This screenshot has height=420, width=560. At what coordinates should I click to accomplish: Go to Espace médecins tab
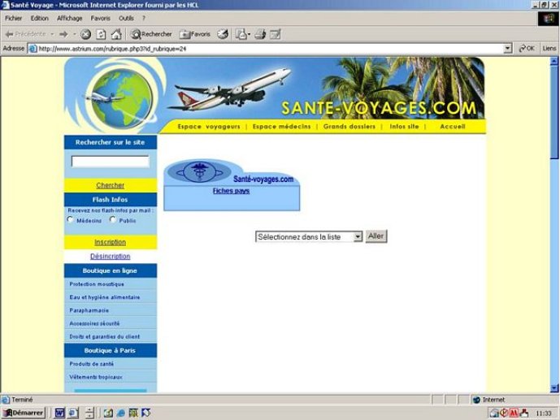(281, 126)
